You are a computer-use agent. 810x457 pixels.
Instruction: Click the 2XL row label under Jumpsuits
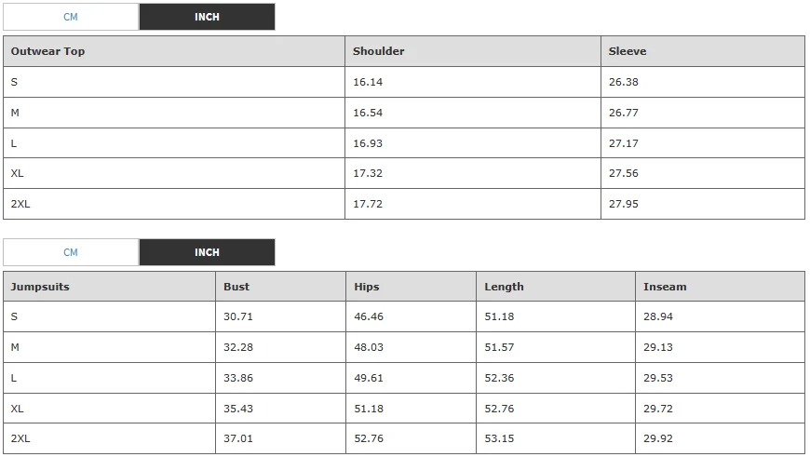[20, 438]
